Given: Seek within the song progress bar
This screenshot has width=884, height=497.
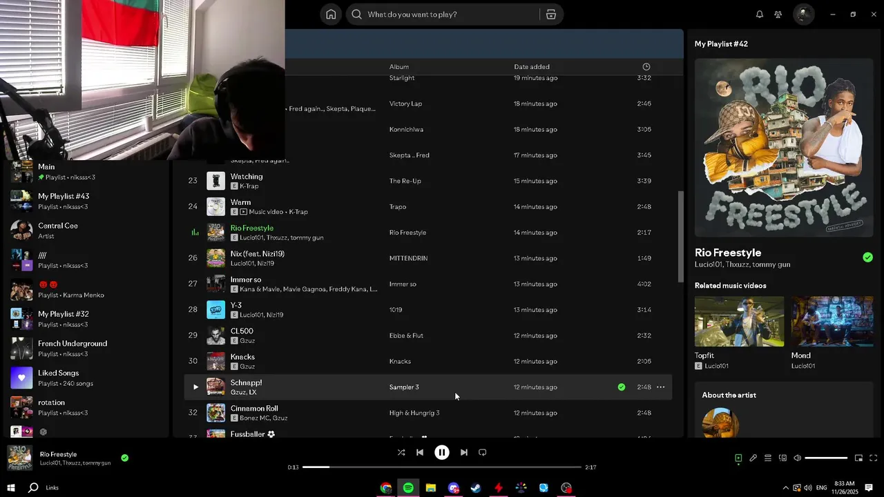Looking at the screenshot, I should [x=442, y=467].
